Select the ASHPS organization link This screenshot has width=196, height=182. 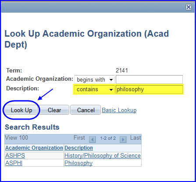pos(15,155)
